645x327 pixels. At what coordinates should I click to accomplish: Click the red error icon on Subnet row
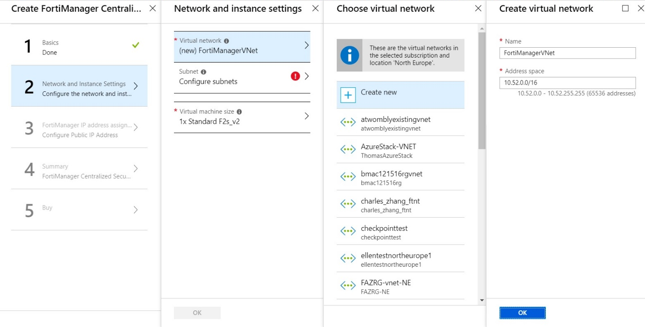(x=295, y=76)
